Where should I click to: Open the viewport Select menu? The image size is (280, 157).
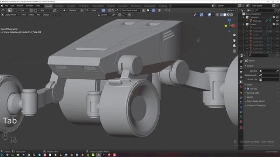click(31, 15)
